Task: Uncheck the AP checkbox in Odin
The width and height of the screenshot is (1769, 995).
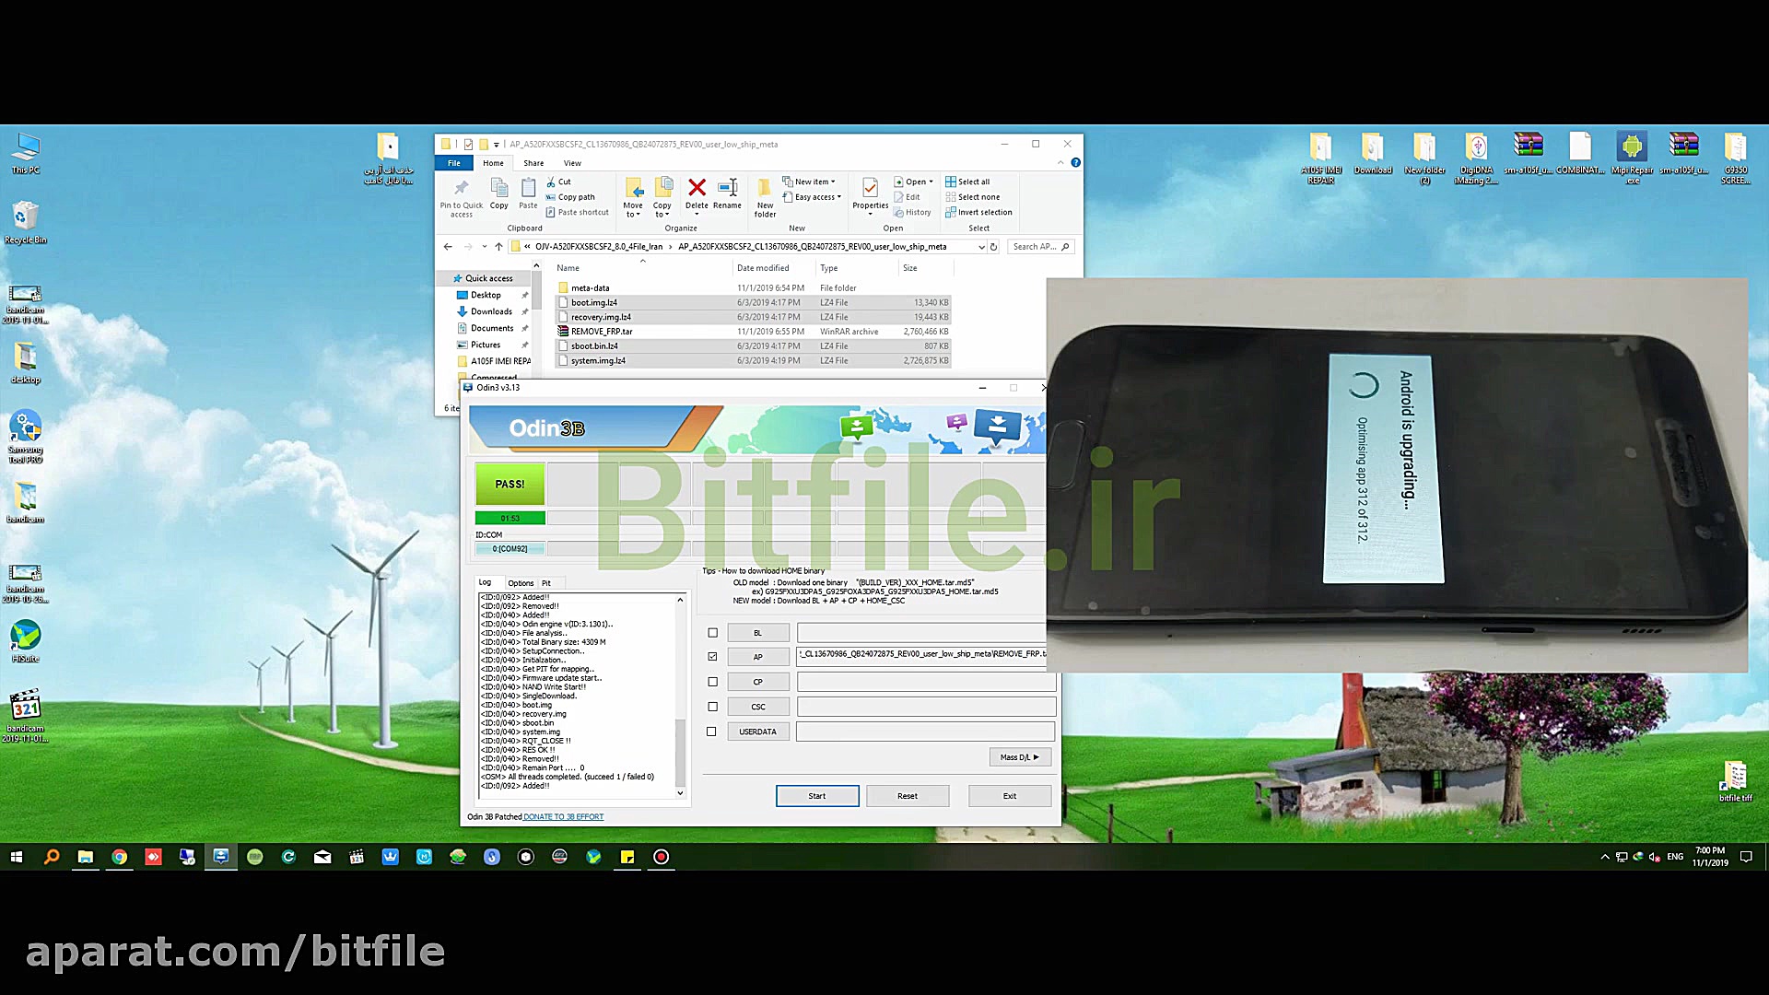Action: coord(712,657)
